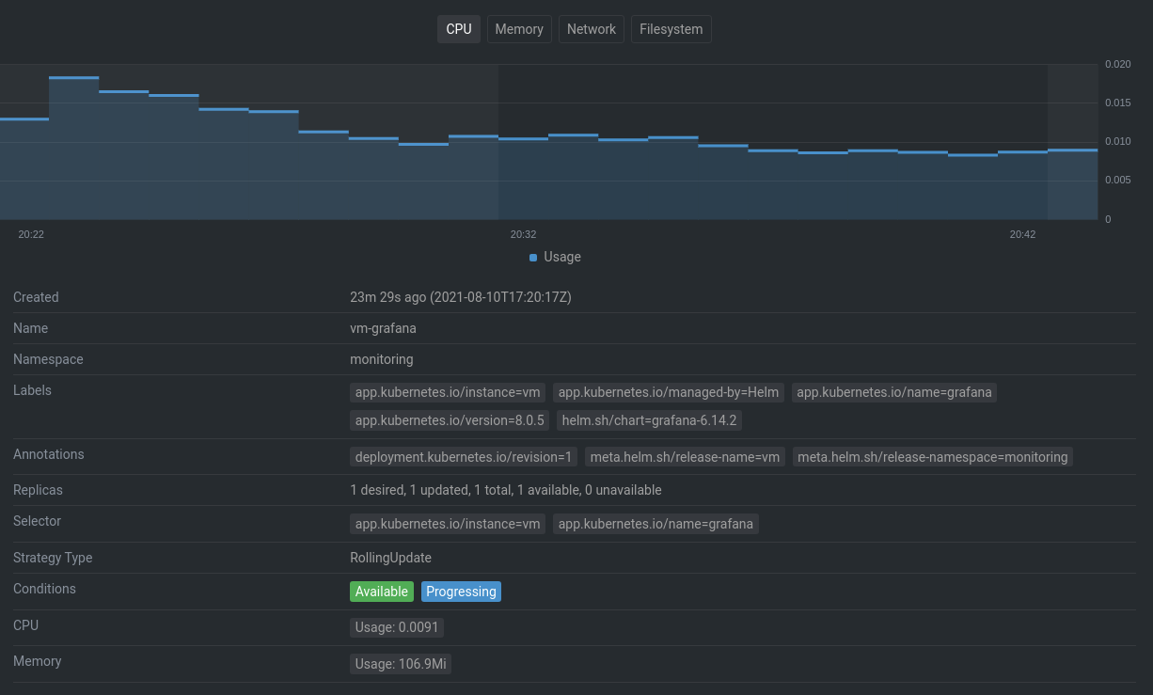The width and height of the screenshot is (1153, 695).
Task: Click the Available condition badge
Action: tap(381, 592)
